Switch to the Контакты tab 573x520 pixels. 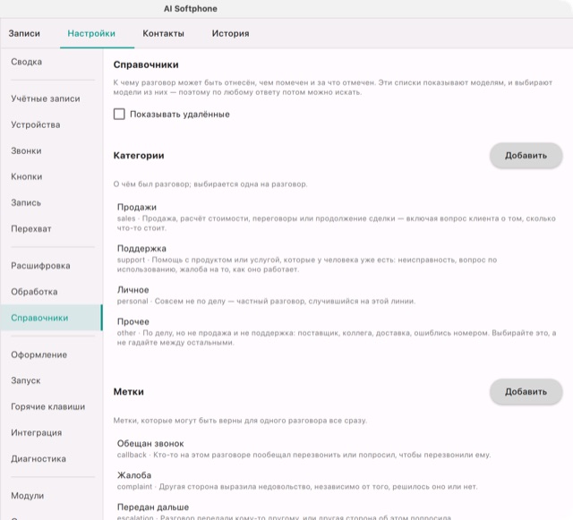163,33
